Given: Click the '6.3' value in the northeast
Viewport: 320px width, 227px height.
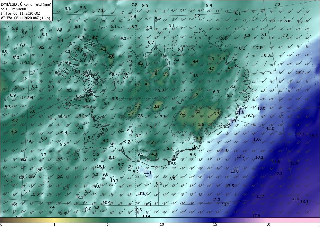Looking at the screenshot, I should click(x=247, y=36).
